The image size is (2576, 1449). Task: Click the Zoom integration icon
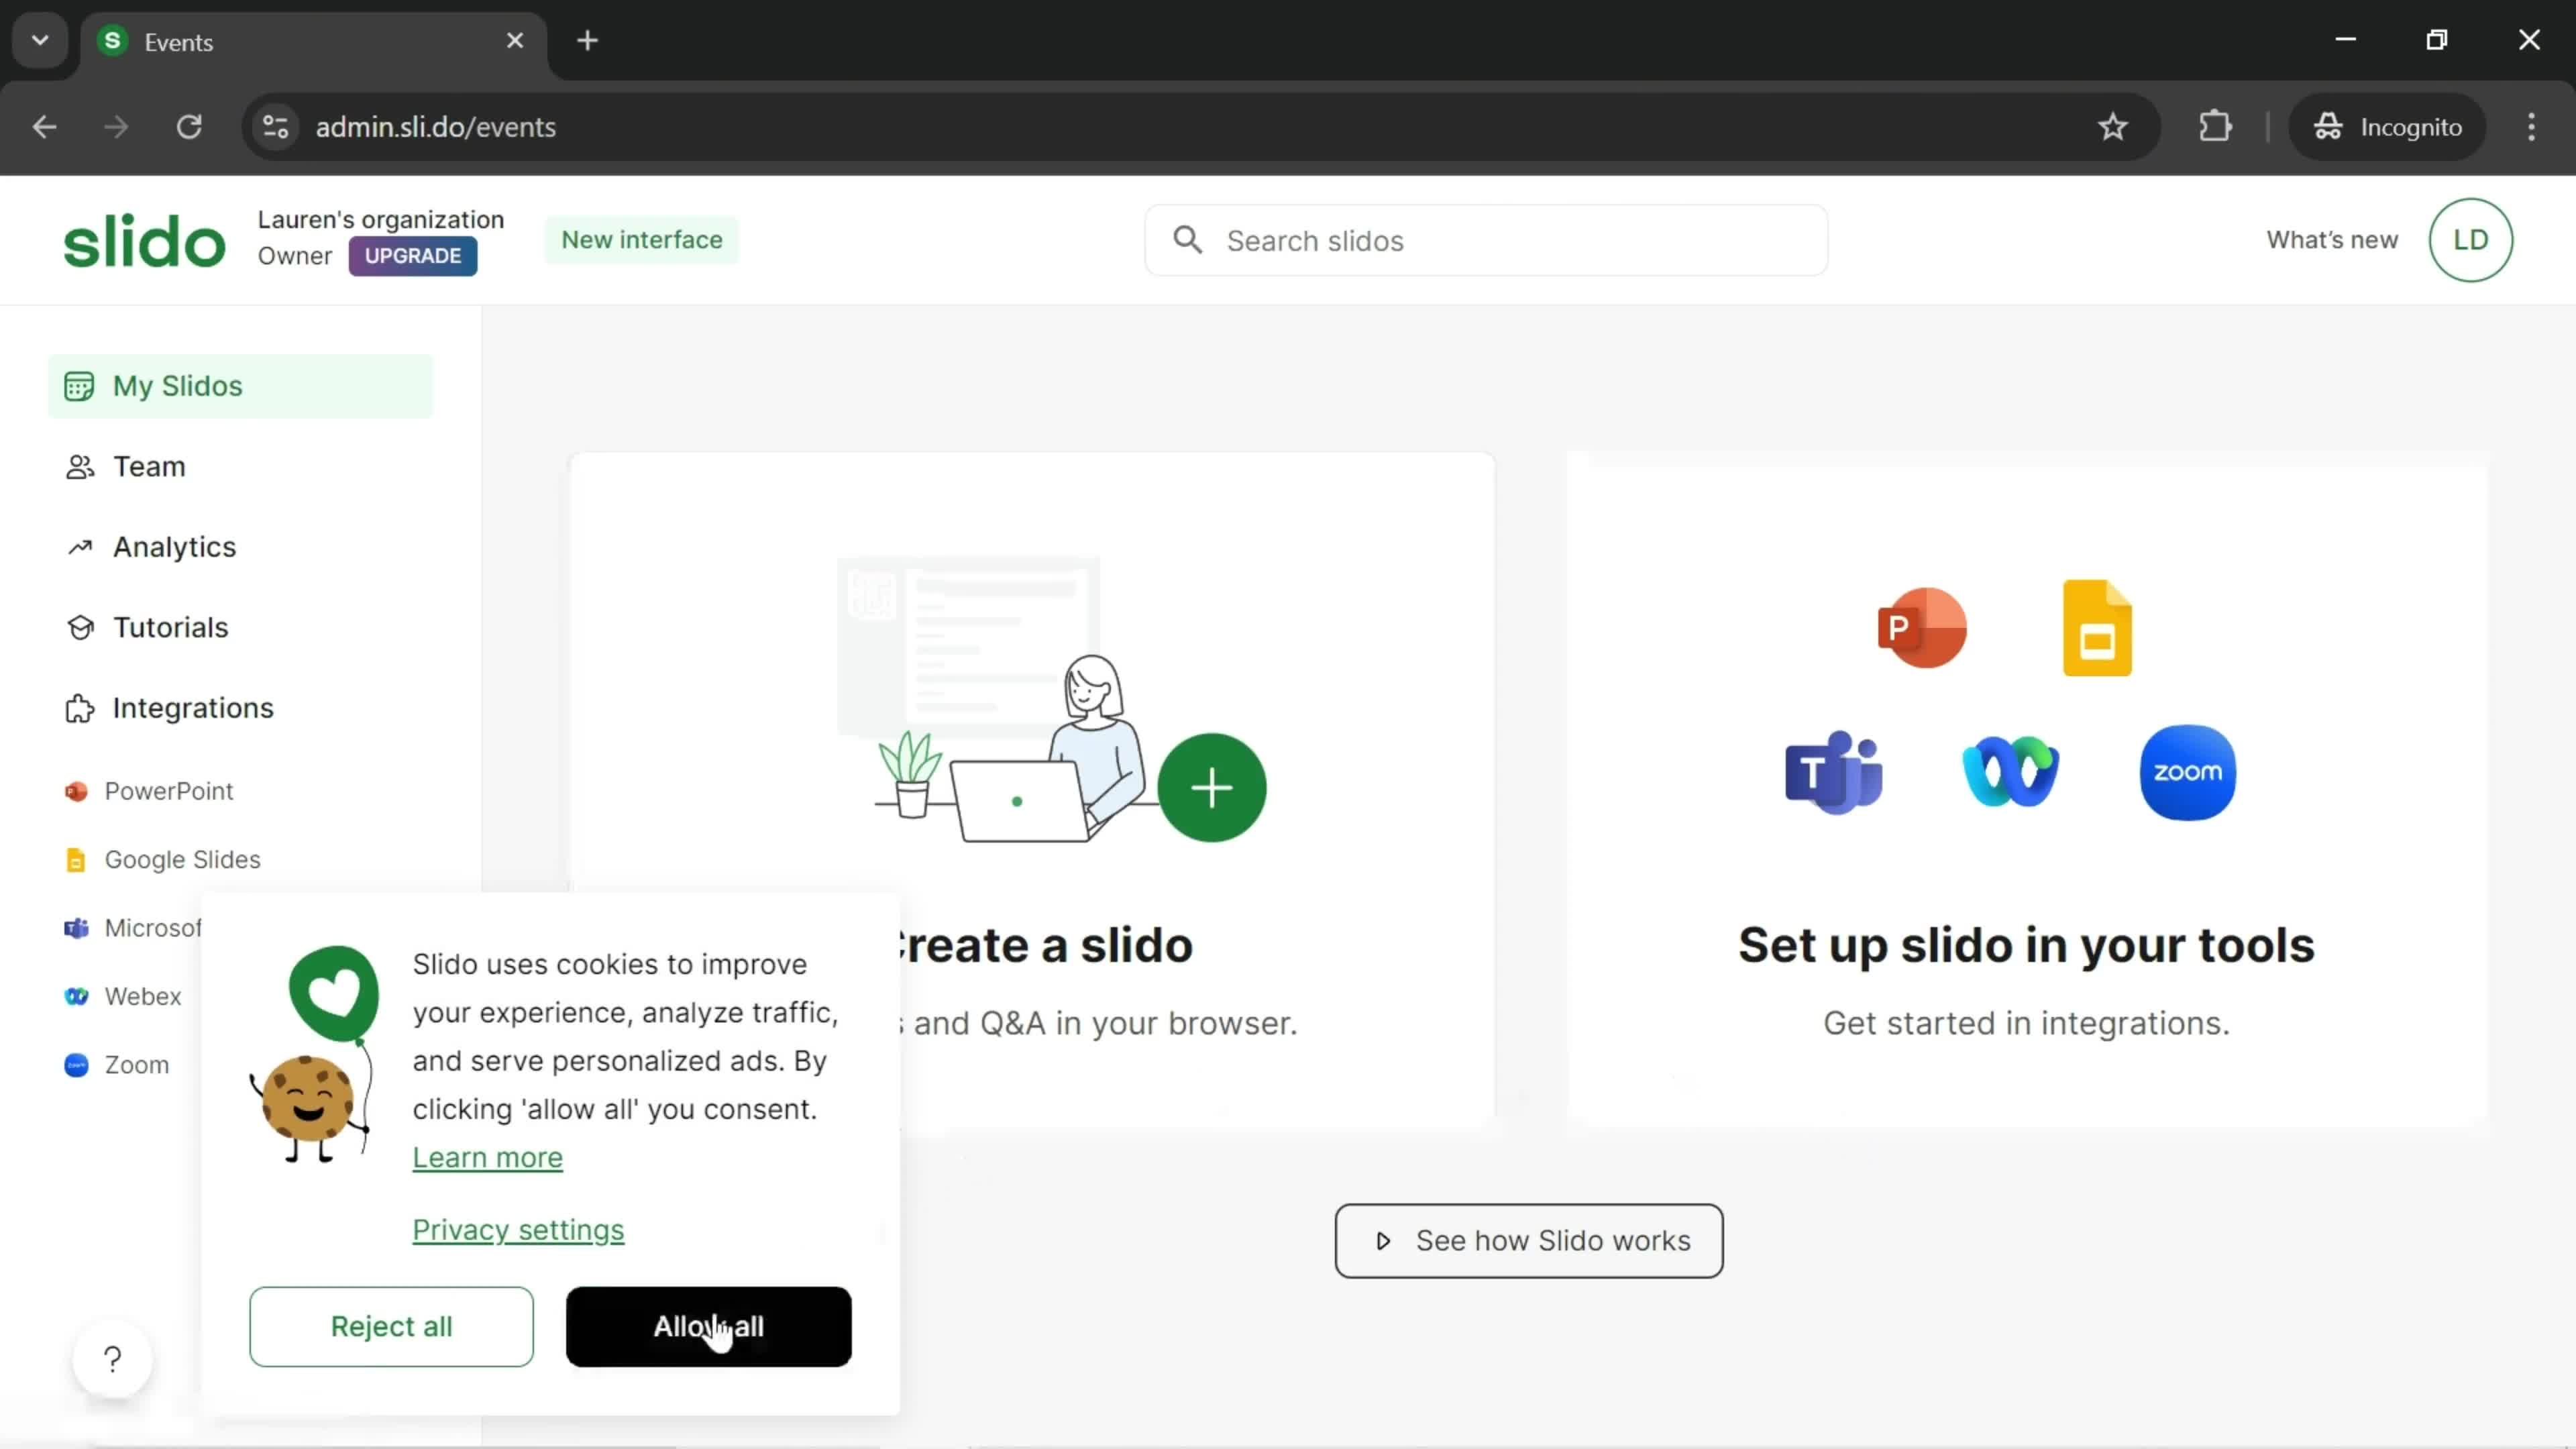[x=2188, y=769]
